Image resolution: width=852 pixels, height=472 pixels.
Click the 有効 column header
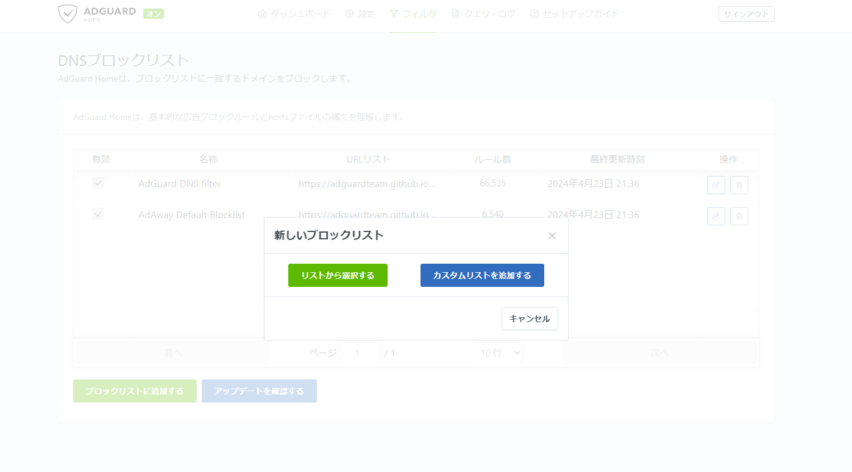[101, 160]
